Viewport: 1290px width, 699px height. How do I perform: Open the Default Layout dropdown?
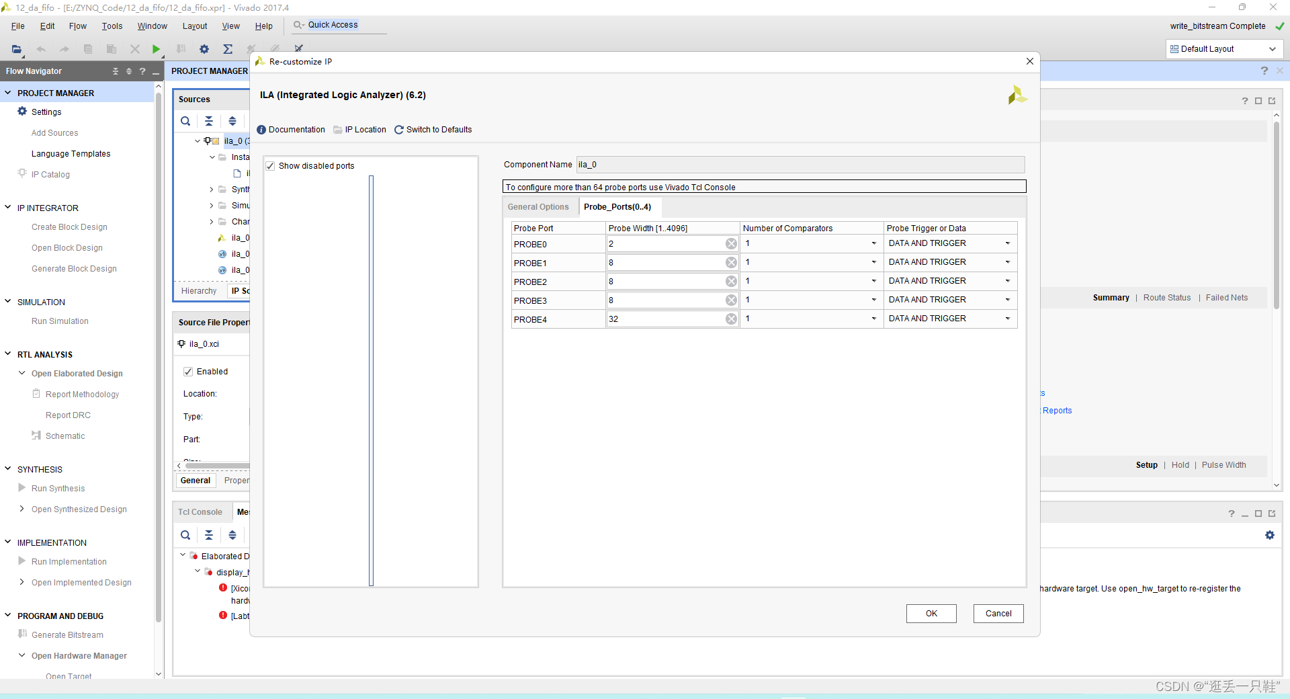pos(1223,49)
